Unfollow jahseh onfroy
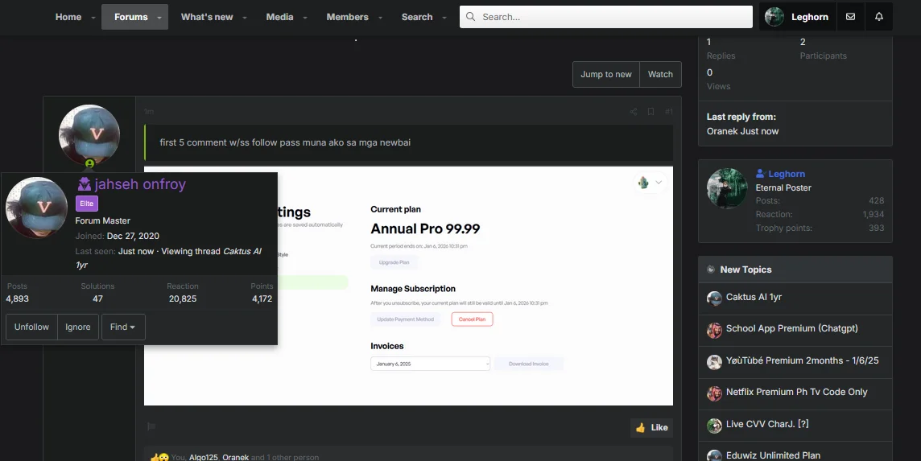The height and width of the screenshot is (461, 921). (x=31, y=327)
